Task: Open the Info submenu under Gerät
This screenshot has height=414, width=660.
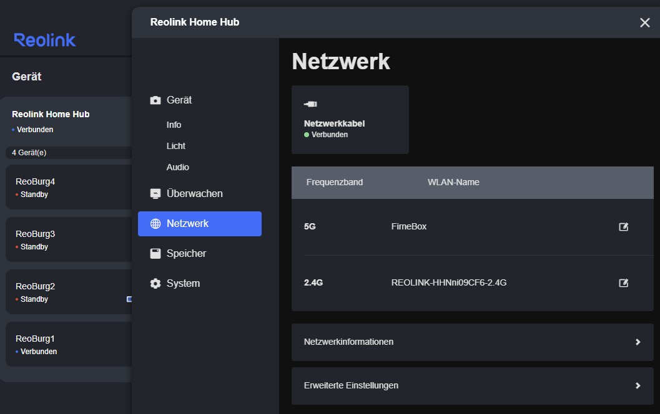Action: [174, 125]
